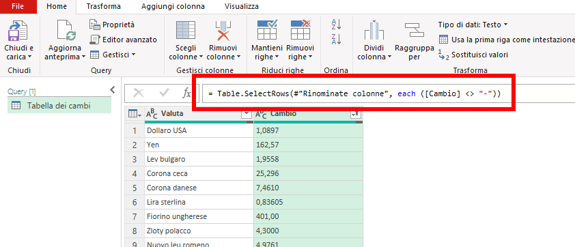Select the Corona danese cell
This screenshot has width=575, height=247.
[x=199, y=188]
